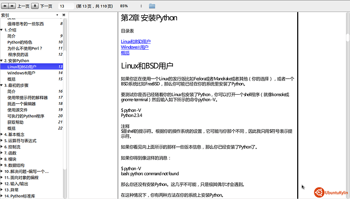The width and height of the screenshot is (350, 199).
Task: Open the 索引 sidebar view dropdown
Action: click(x=57, y=15)
